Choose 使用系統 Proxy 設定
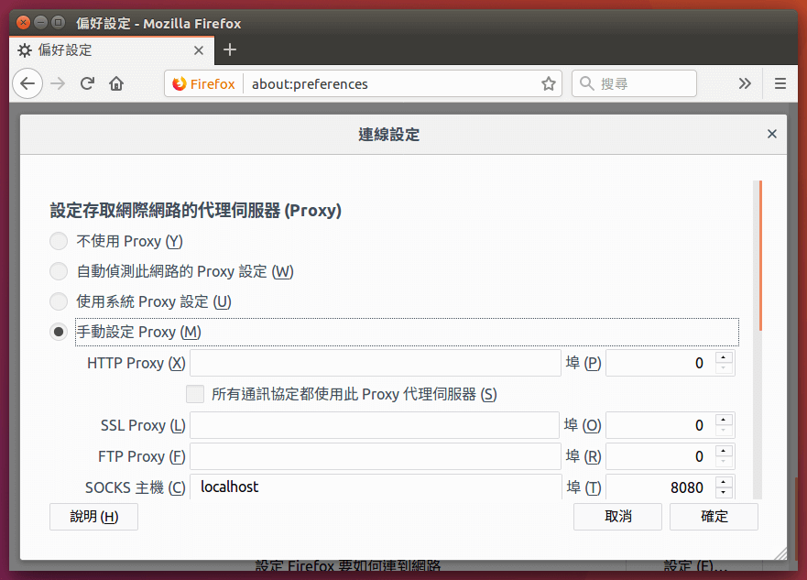Screen dimensions: 807x580 click(x=58, y=301)
